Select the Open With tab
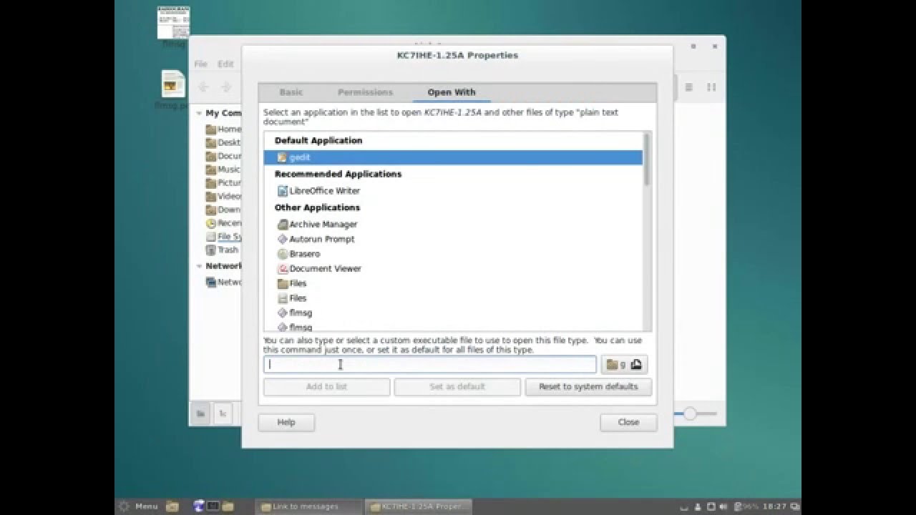Image resolution: width=916 pixels, height=515 pixels. click(452, 92)
